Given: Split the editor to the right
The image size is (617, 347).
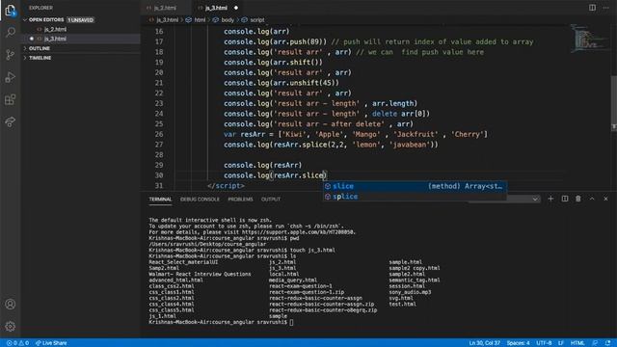Looking at the screenshot, I should (x=592, y=8).
